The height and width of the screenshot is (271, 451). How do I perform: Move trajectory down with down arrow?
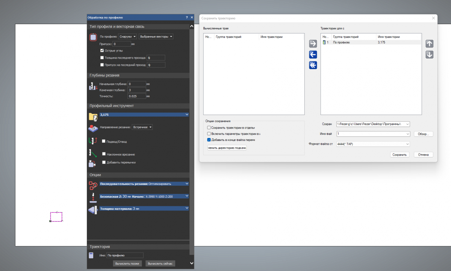(x=430, y=55)
